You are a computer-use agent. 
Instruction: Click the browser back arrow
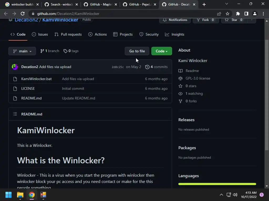point(6,14)
